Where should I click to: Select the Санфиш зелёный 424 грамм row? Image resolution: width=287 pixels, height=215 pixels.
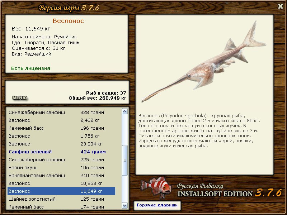coord(61,152)
